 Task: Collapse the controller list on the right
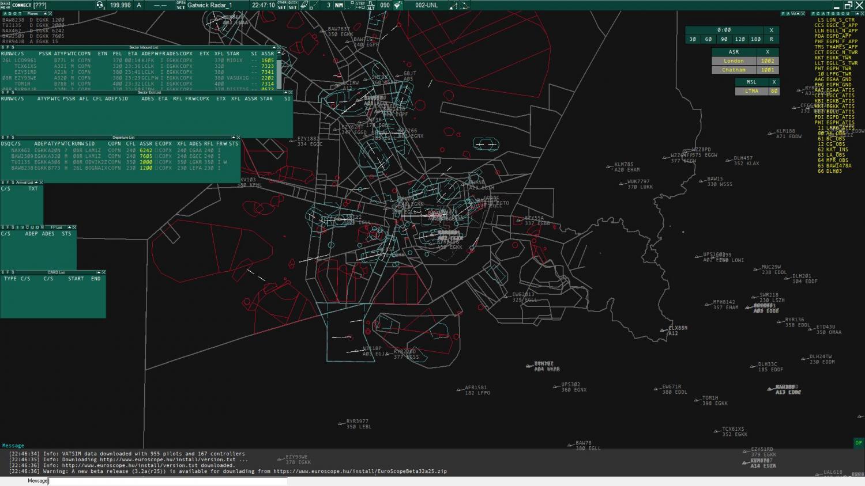tap(856, 13)
